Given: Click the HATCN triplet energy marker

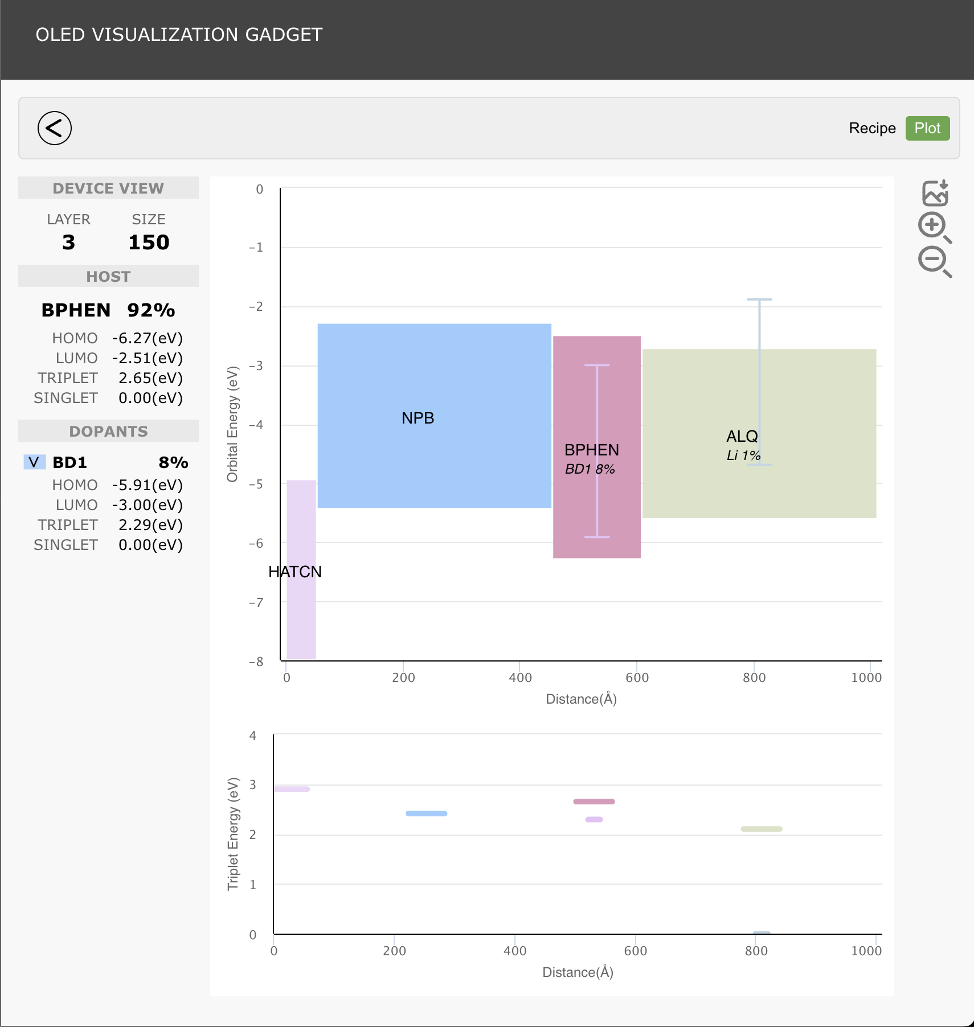Looking at the screenshot, I should 292,789.
